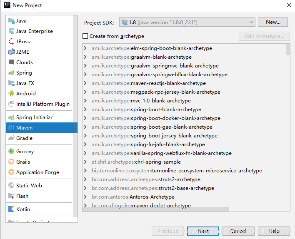This screenshot has height=239, width=295.
Task: Pick the Kotlin icon in sidebar
Action: pos(12,209)
